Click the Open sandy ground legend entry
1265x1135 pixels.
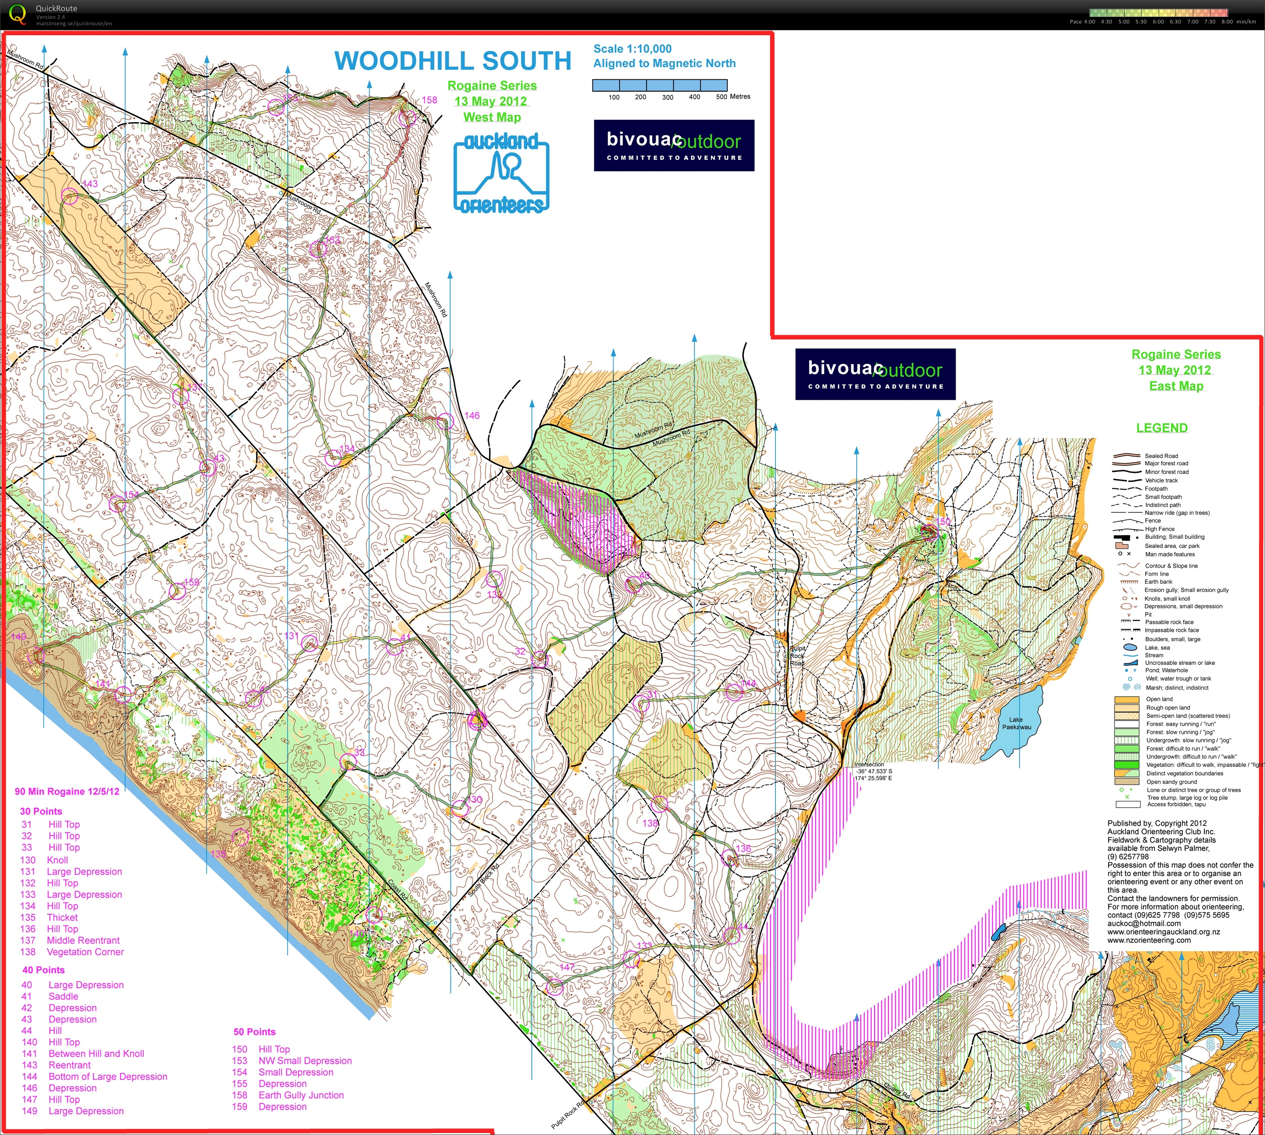(x=1156, y=782)
